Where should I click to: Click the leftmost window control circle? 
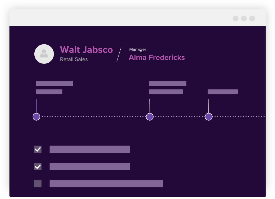pos(235,19)
